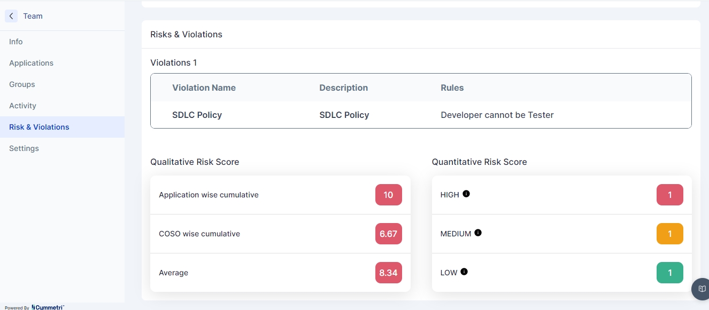Open the floating book help icon
Image resolution: width=709 pixels, height=310 pixels.
[702, 289]
